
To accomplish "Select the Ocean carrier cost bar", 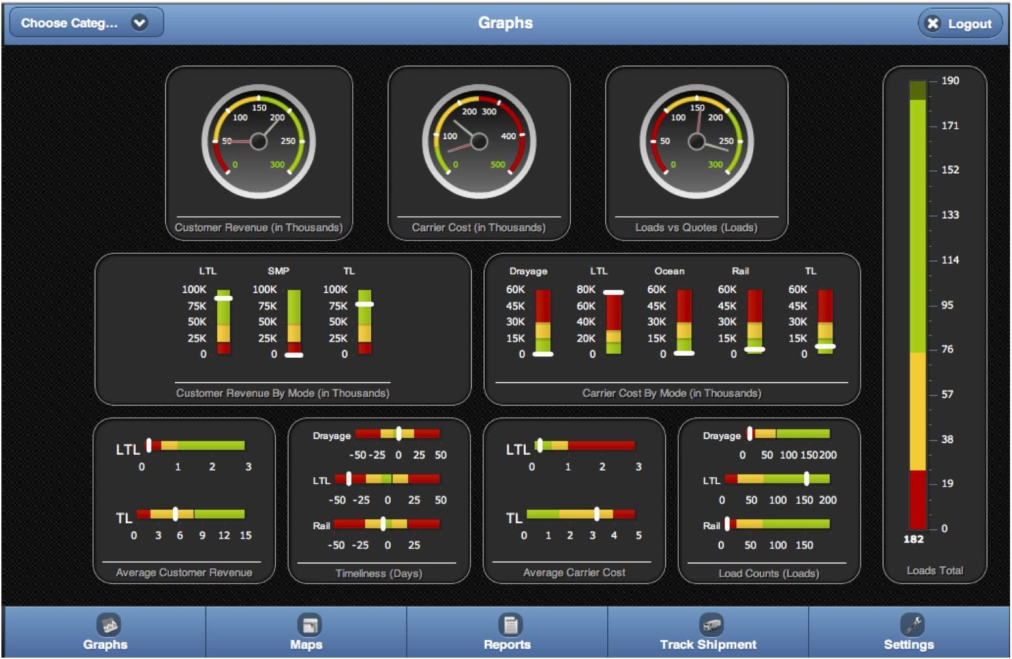I will click(684, 322).
